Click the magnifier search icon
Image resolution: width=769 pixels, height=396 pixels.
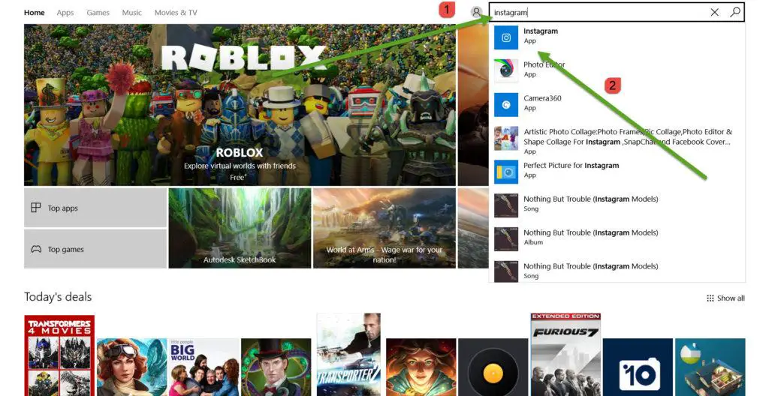tap(734, 12)
